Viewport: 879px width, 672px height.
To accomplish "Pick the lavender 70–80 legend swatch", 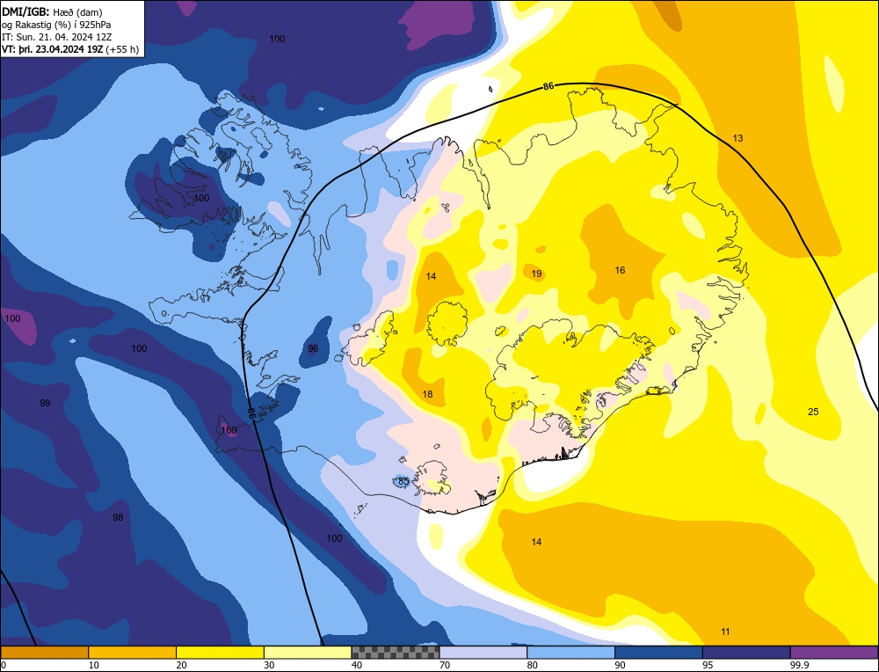I will [483, 653].
